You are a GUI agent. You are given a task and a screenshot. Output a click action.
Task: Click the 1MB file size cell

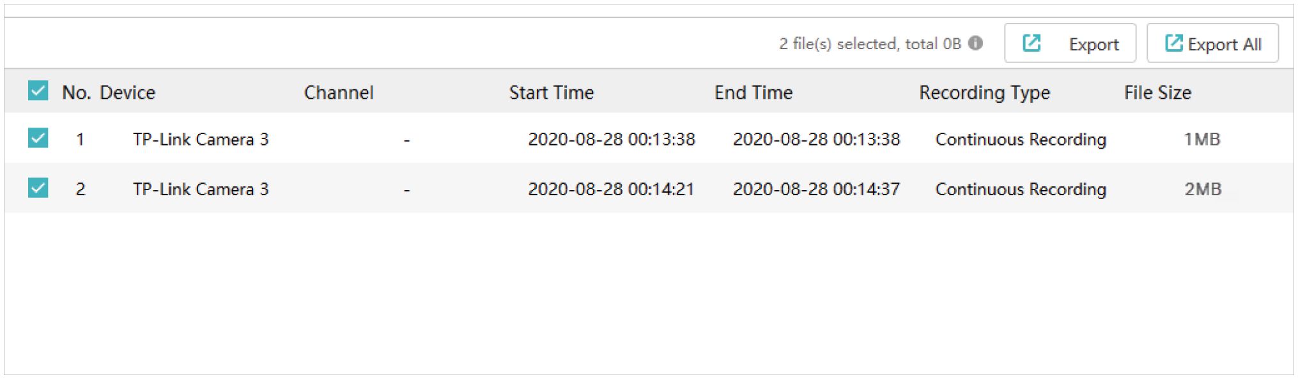coord(1201,139)
